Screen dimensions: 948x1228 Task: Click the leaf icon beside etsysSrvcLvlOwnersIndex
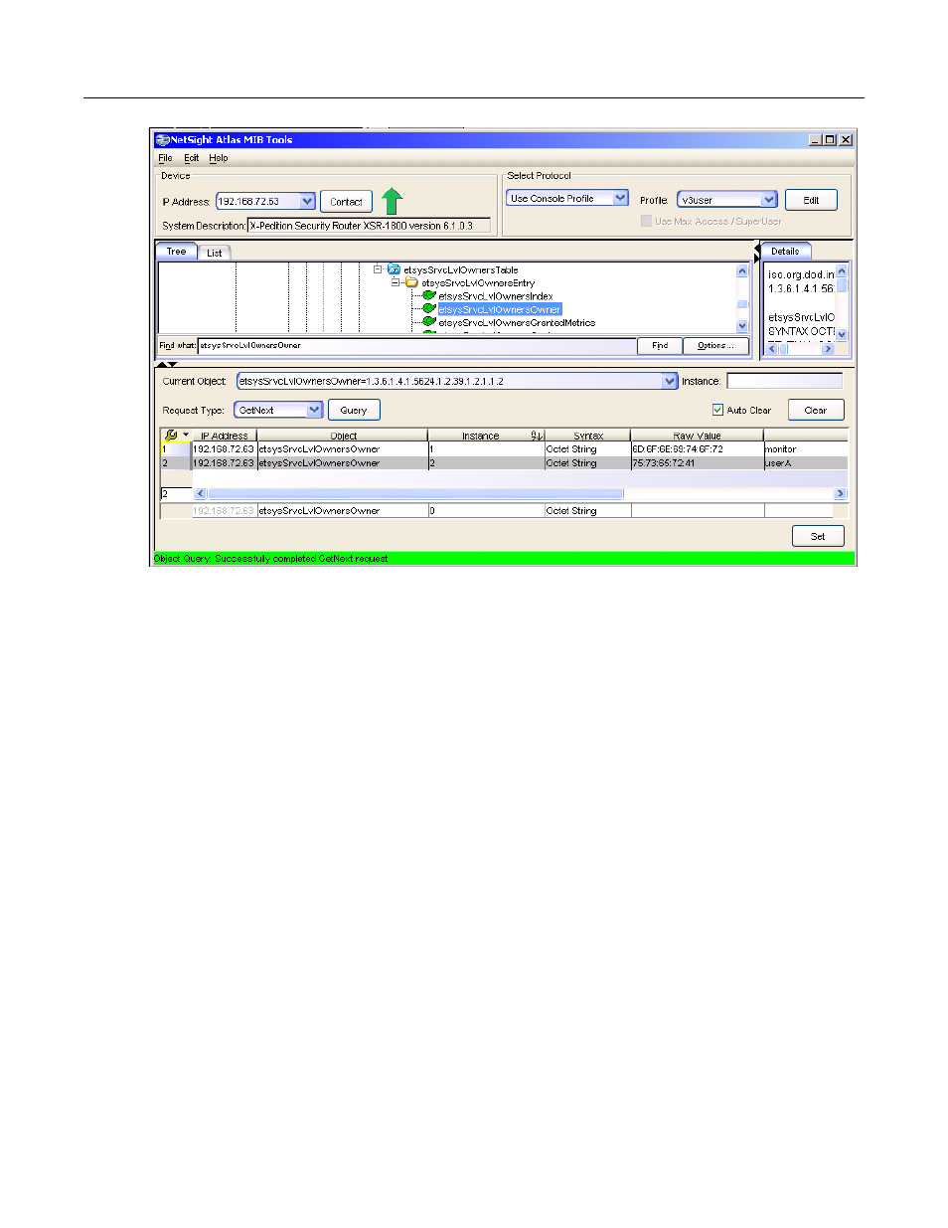(x=429, y=295)
